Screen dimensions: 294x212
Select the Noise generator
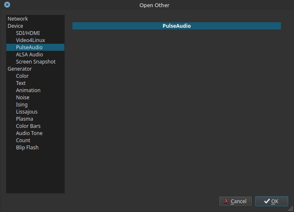23,98
